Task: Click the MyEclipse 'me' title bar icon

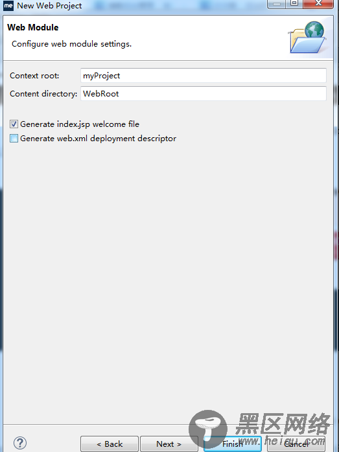Action: pyautogui.click(x=8, y=5)
